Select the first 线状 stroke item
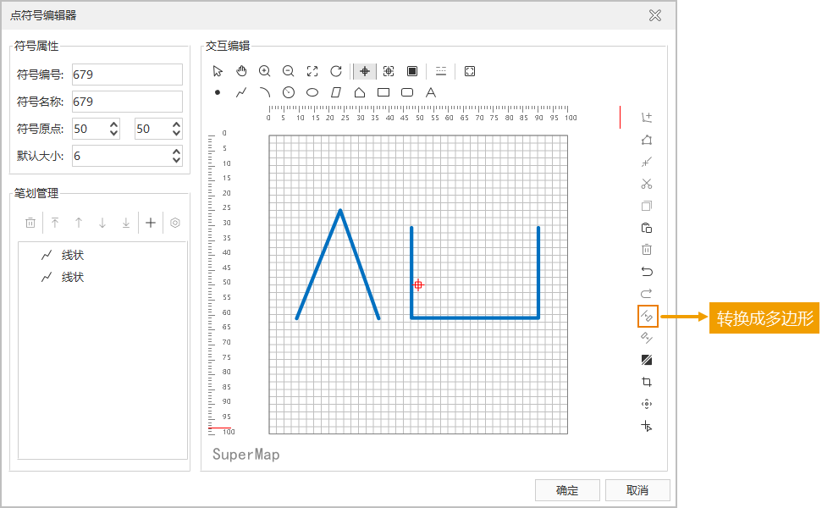This screenshot has width=822, height=508. (73, 255)
